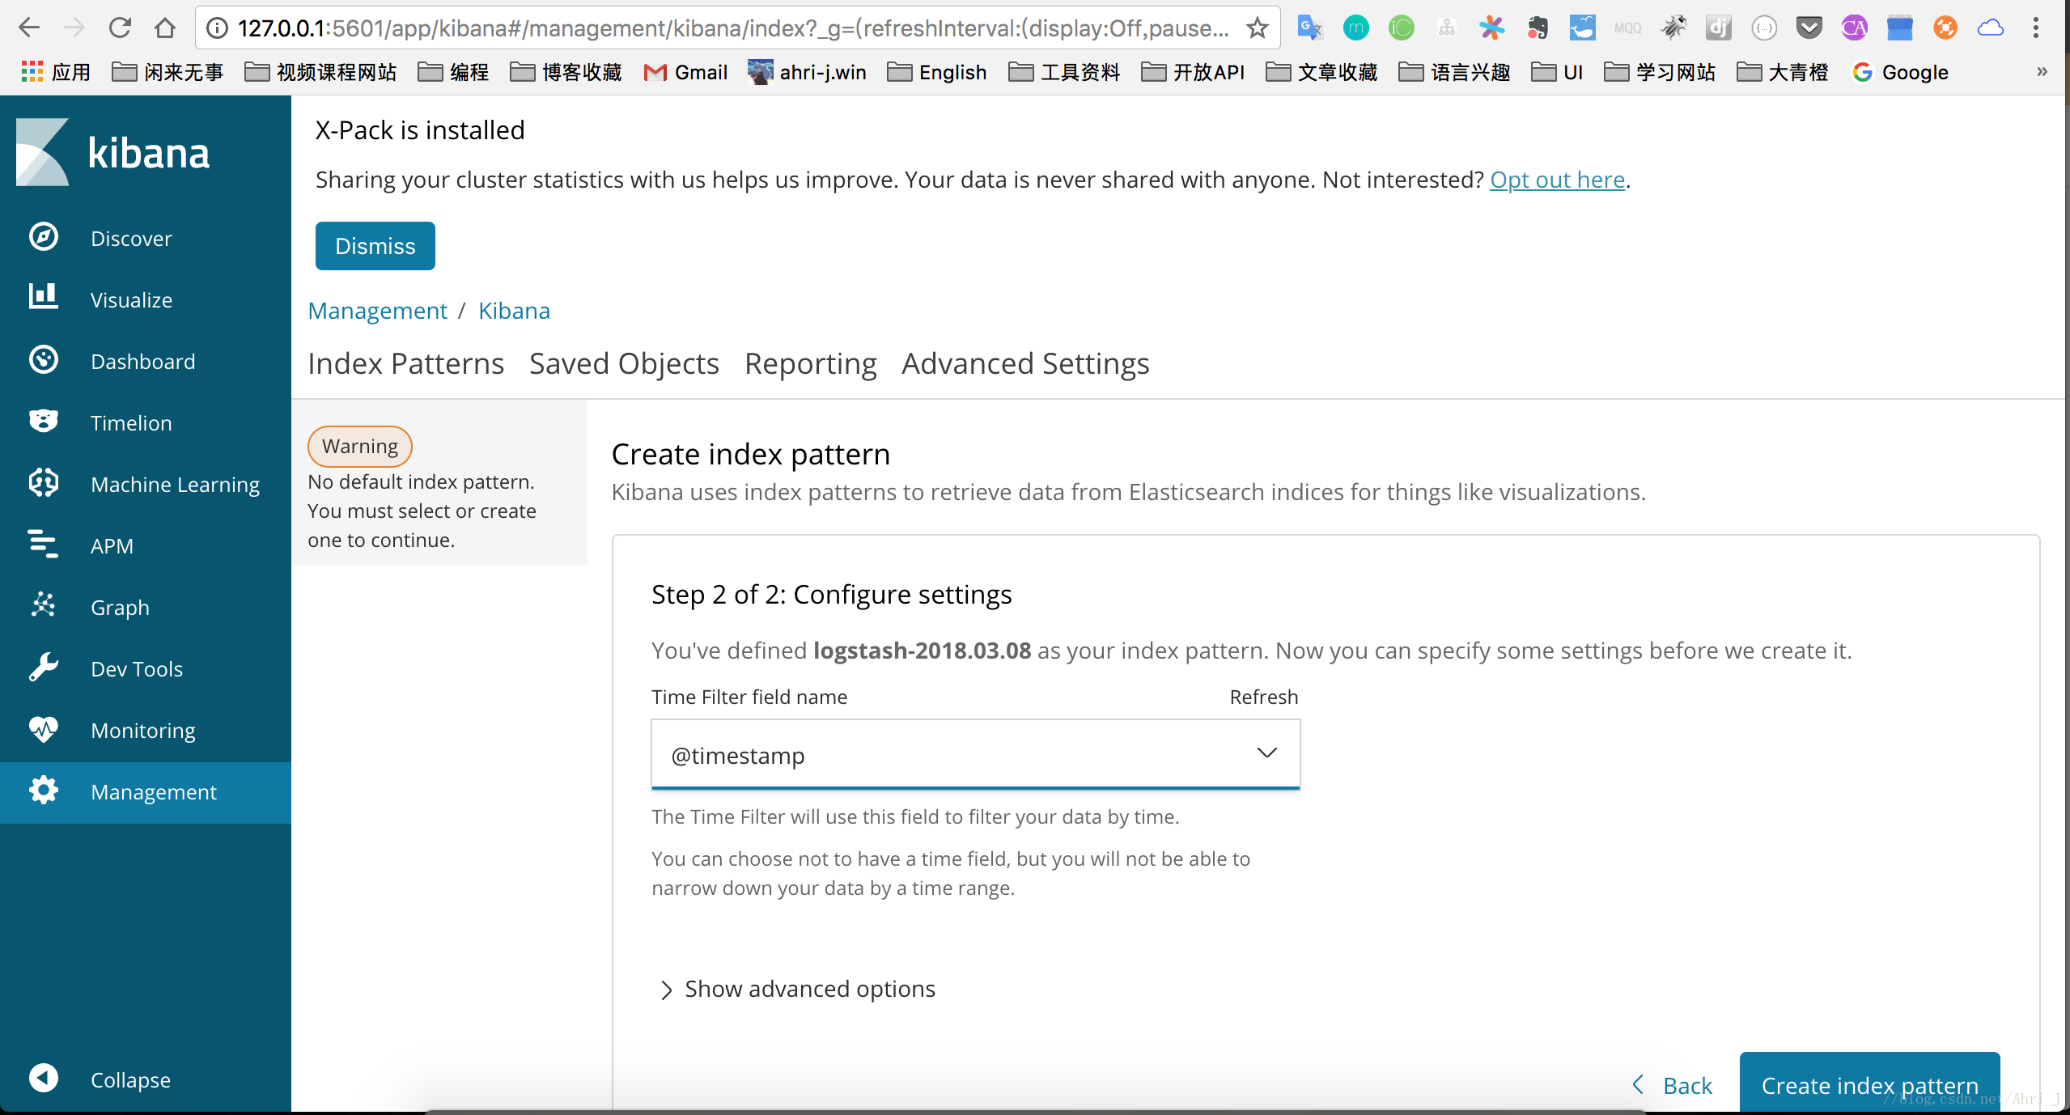Open the Google bookmark
The height and width of the screenshot is (1115, 2070).
click(x=1900, y=72)
